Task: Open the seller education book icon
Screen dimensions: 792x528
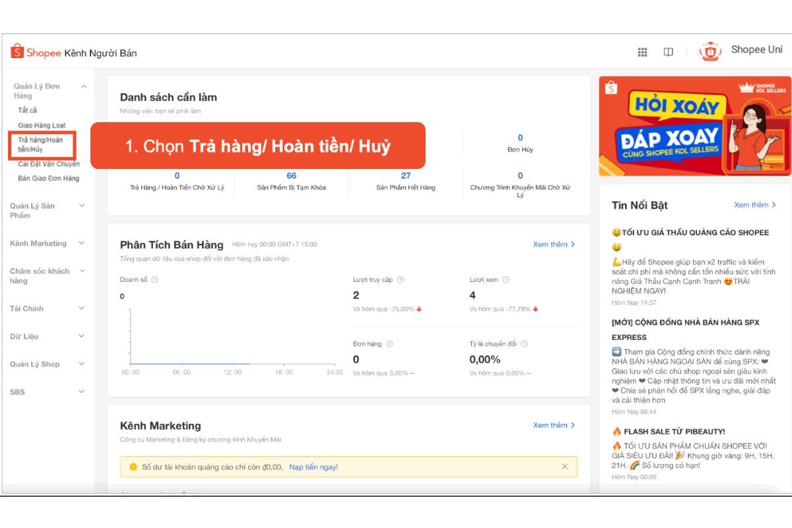Action: coord(668,52)
